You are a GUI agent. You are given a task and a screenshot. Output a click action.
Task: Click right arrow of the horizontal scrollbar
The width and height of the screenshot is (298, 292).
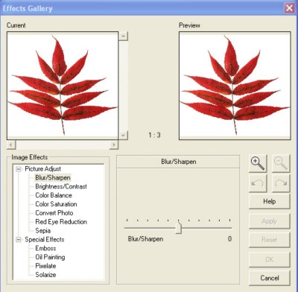(x=114, y=145)
